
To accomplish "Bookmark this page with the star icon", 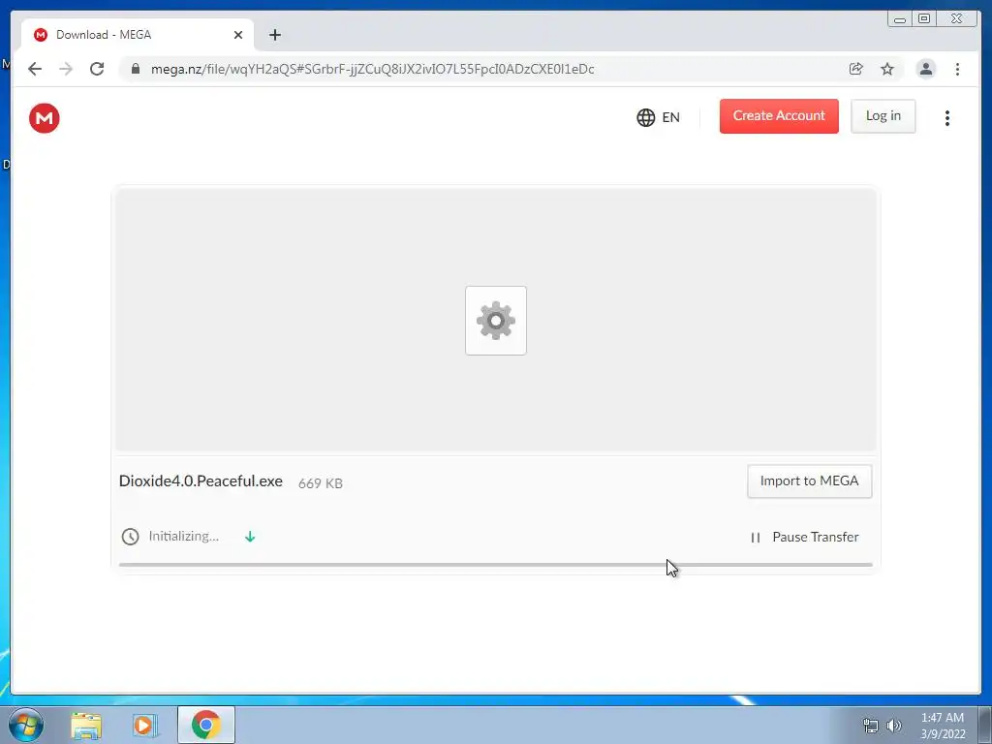I will (887, 69).
